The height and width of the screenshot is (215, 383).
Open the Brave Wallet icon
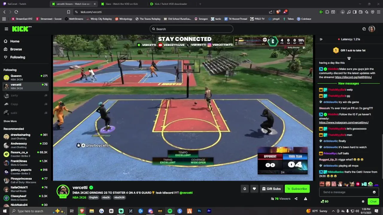[x=361, y=12]
